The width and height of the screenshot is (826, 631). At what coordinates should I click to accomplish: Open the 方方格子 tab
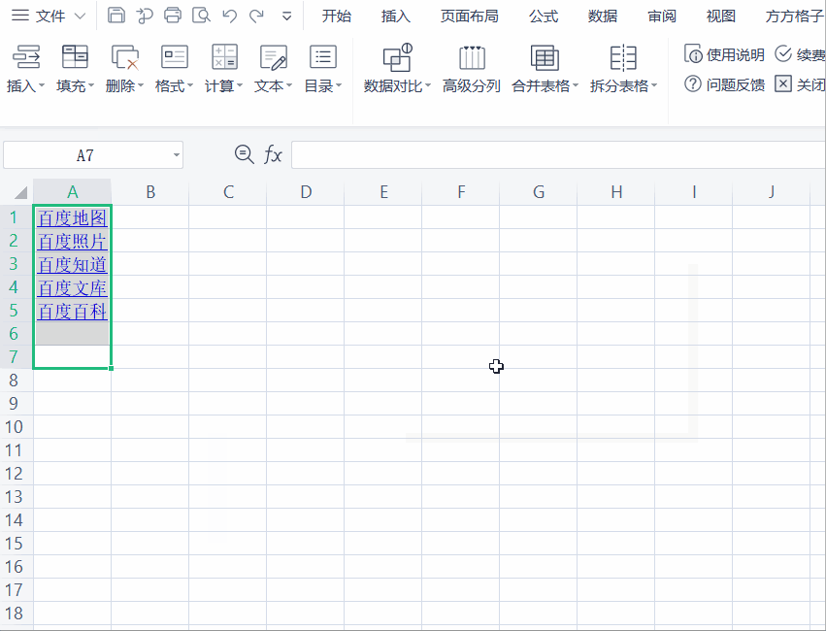tap(794, 16)
